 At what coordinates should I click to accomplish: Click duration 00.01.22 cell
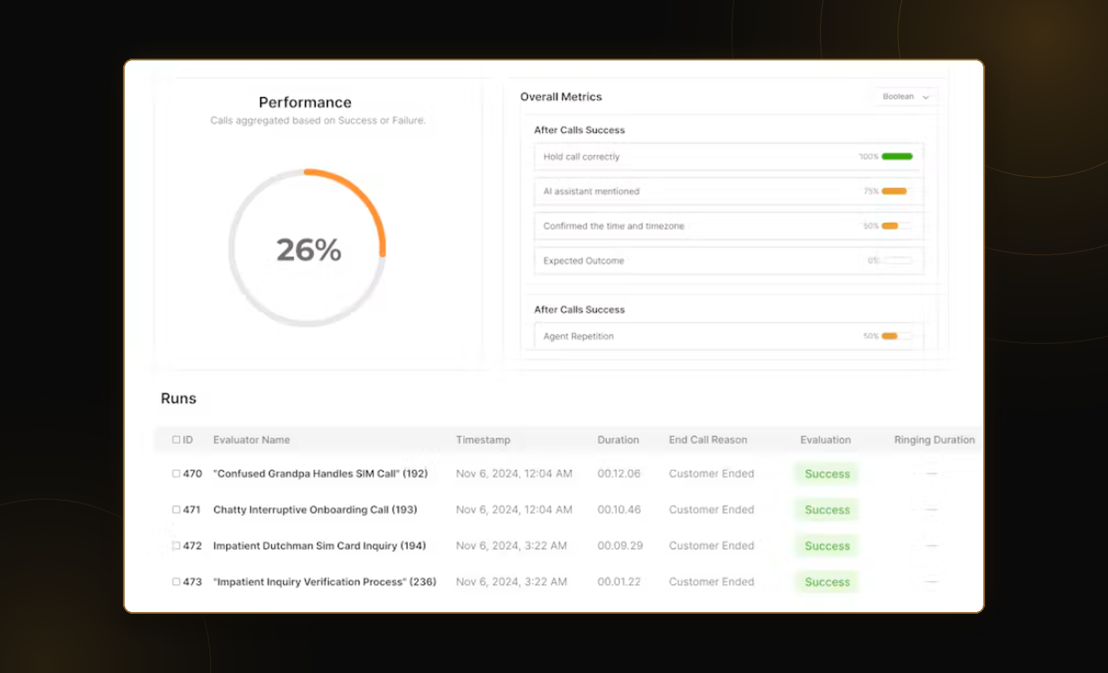click(619, 582)
